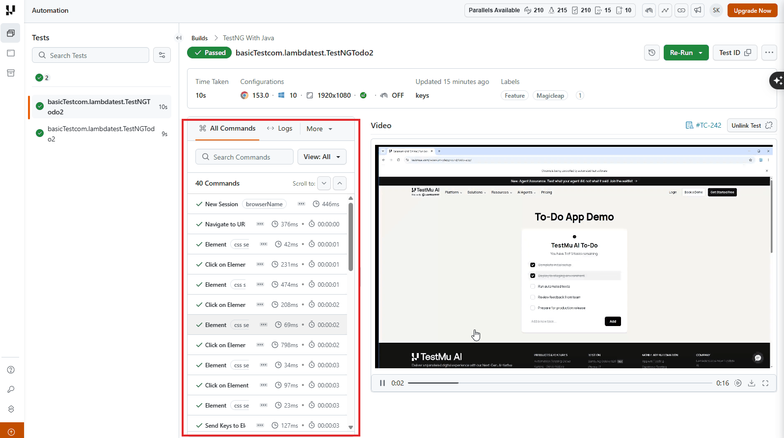Viewport: 784px width, 438px height.
Task: Open the SK user avatar menu
Action: (x=716, y=10)
